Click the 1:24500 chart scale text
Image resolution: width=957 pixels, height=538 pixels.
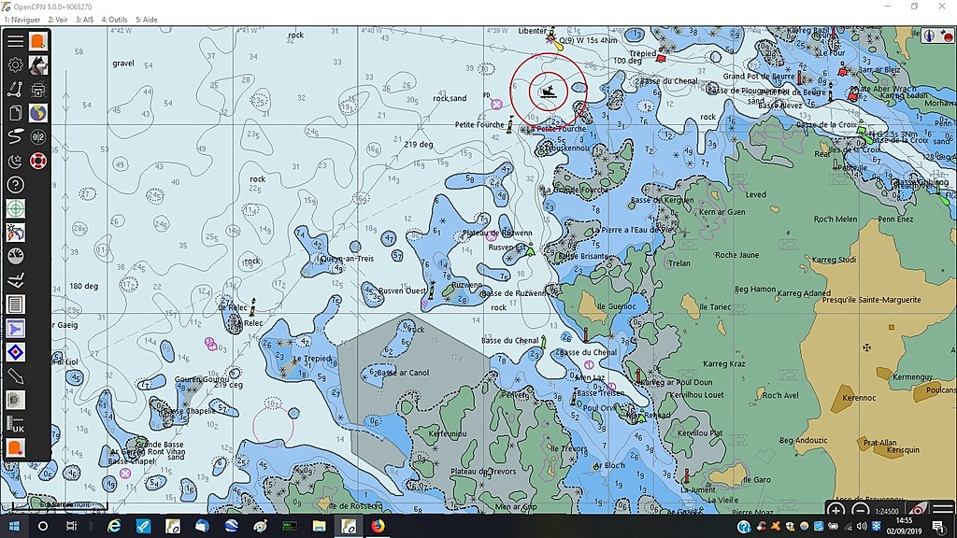tap(887, 511)
